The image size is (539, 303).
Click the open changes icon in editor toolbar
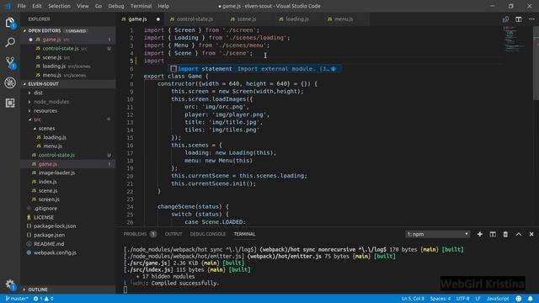[x=505, y=19]
